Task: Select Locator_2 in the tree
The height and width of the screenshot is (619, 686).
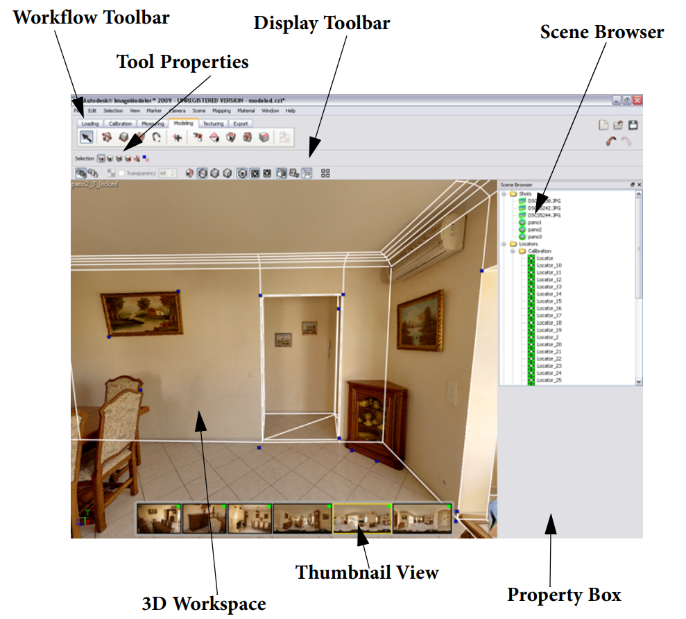Action: pos(547,337)
